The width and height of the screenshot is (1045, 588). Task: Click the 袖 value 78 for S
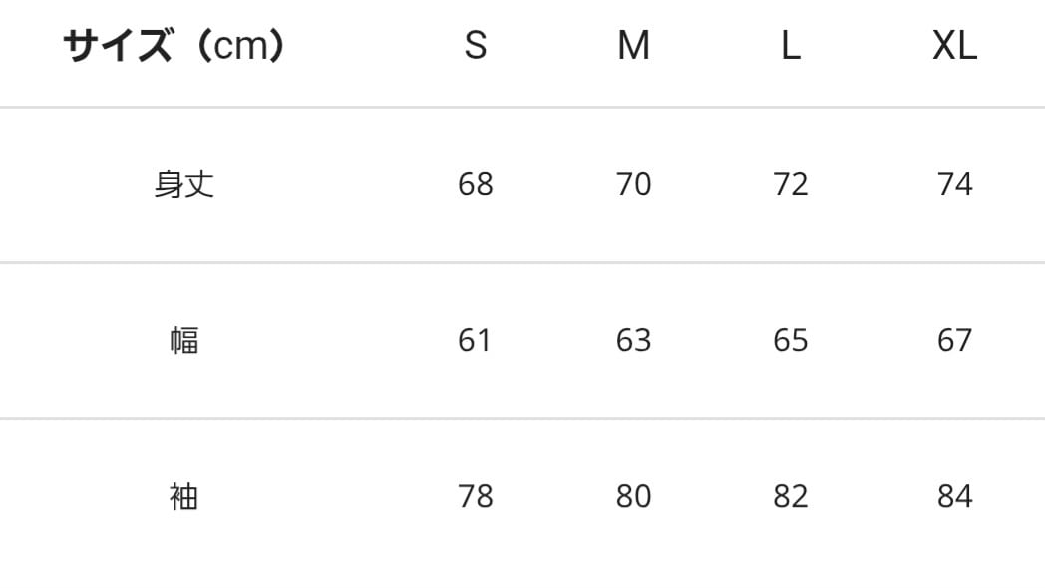[476, 495]
